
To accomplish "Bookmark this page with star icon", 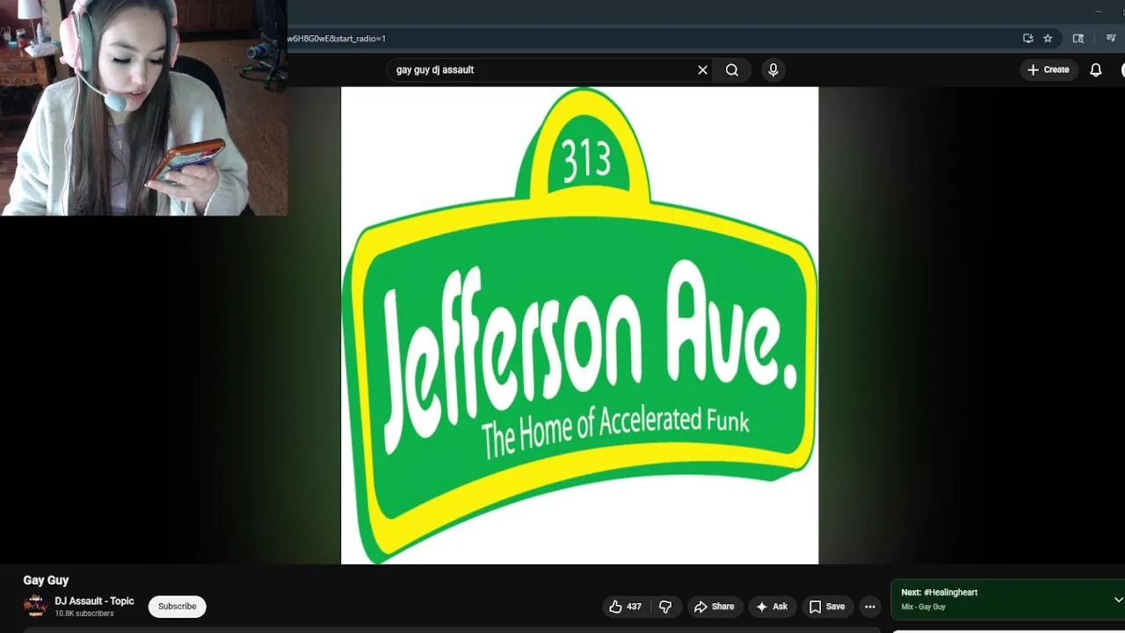I will point(1048,39).
